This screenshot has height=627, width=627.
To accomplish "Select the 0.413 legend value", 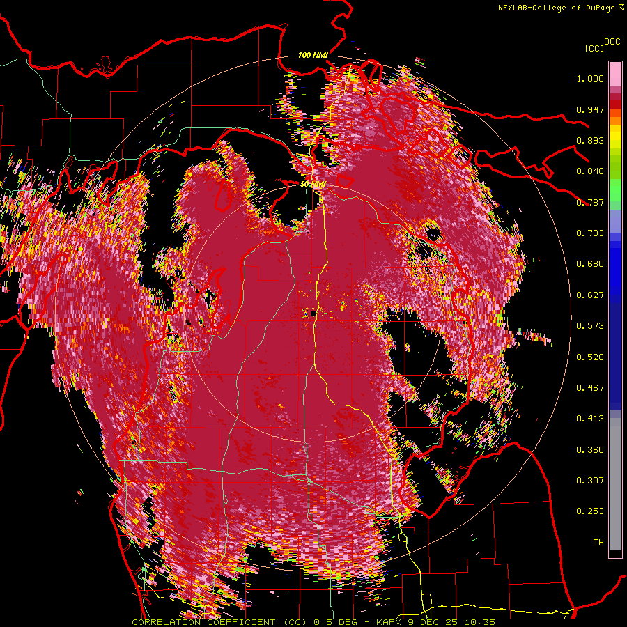I will pos(590,419).
